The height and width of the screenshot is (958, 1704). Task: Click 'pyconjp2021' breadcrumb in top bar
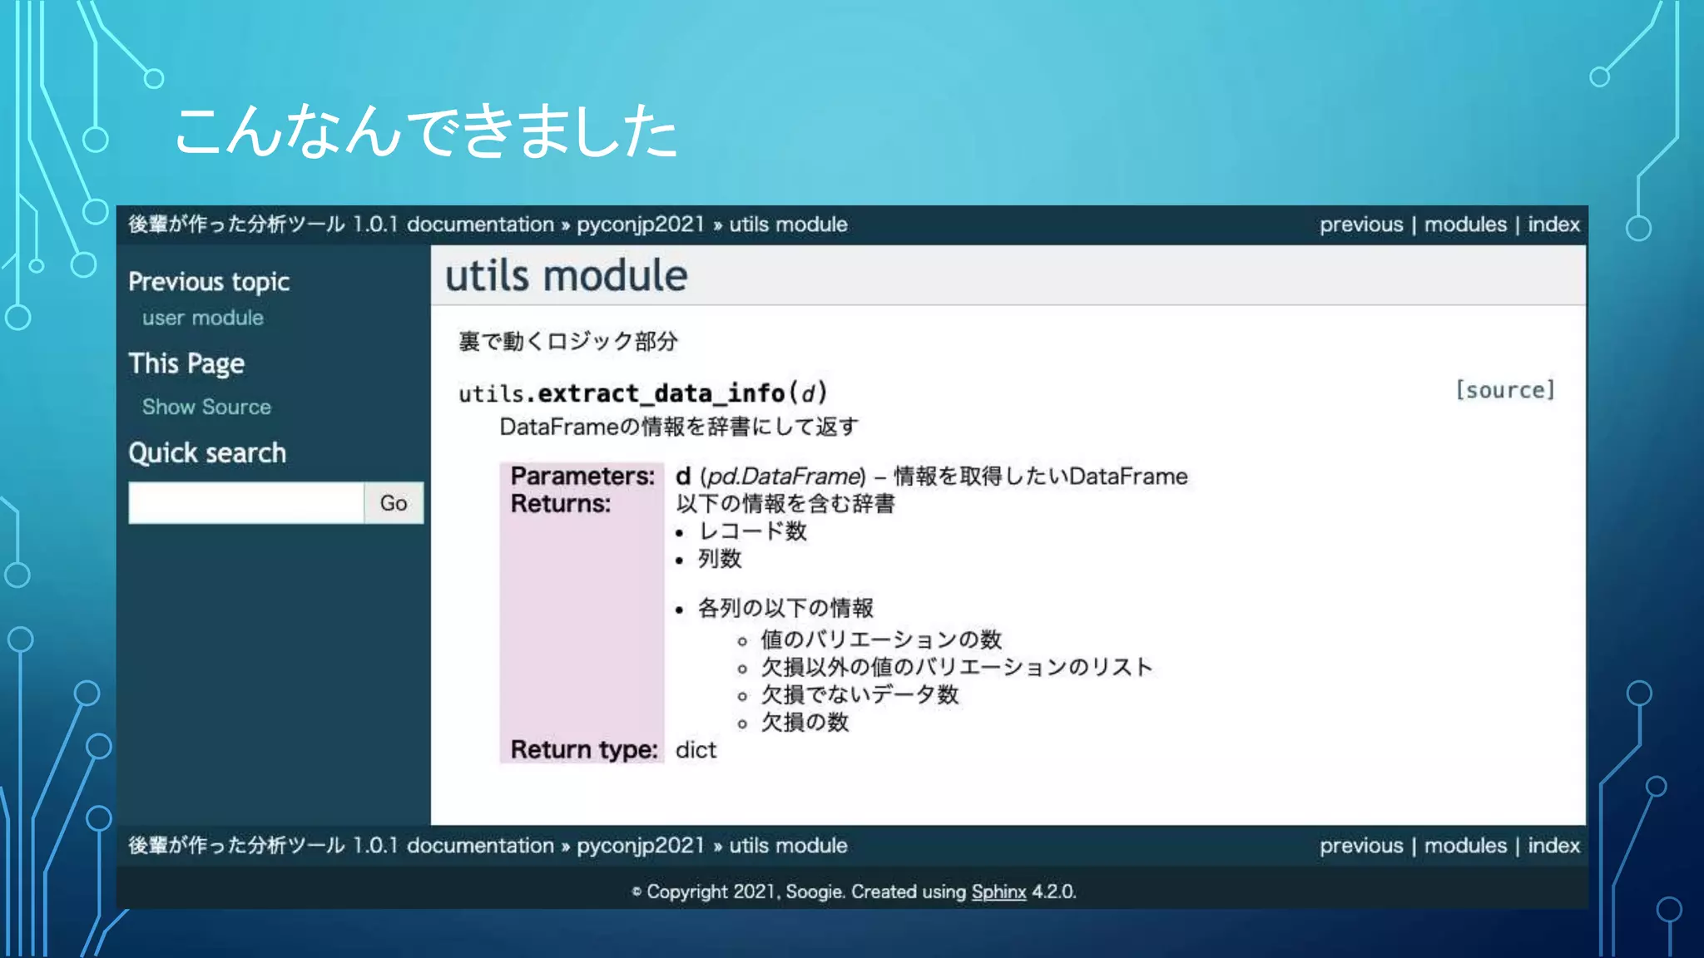[x=640, y=225]
